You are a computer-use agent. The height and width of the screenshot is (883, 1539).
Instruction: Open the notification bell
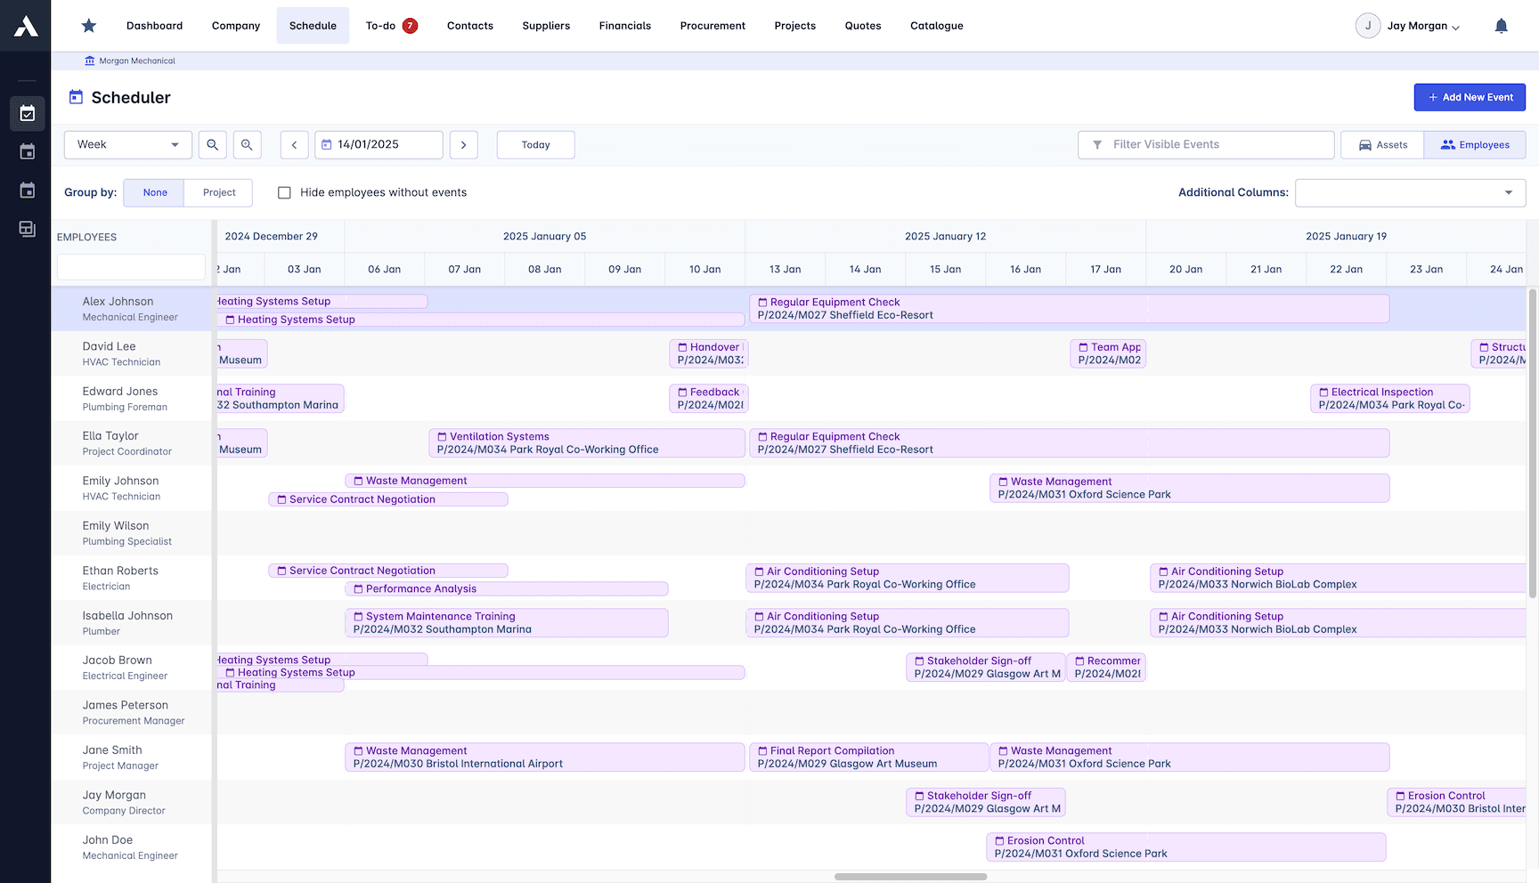pyautogui.click(x=1502, y=25)
